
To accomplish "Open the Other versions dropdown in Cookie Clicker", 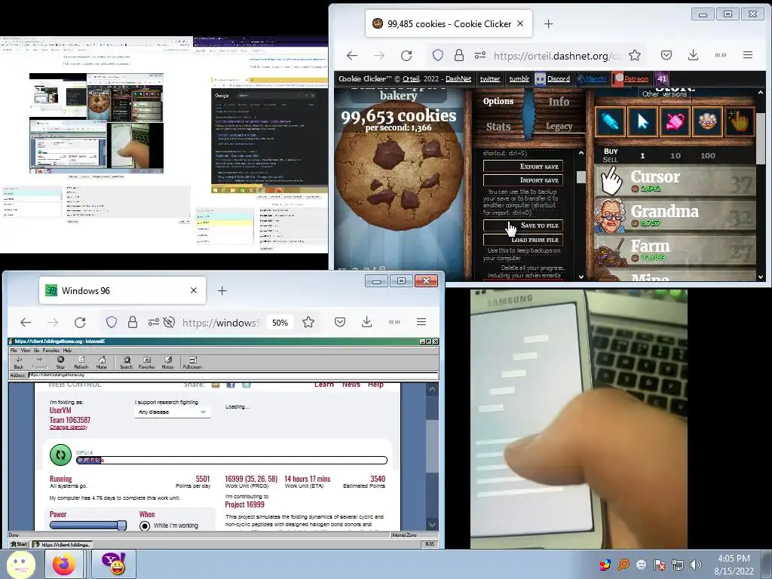I will click(664, 93).
